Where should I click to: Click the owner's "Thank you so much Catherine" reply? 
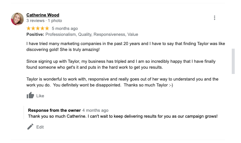(x=123, y=116)
